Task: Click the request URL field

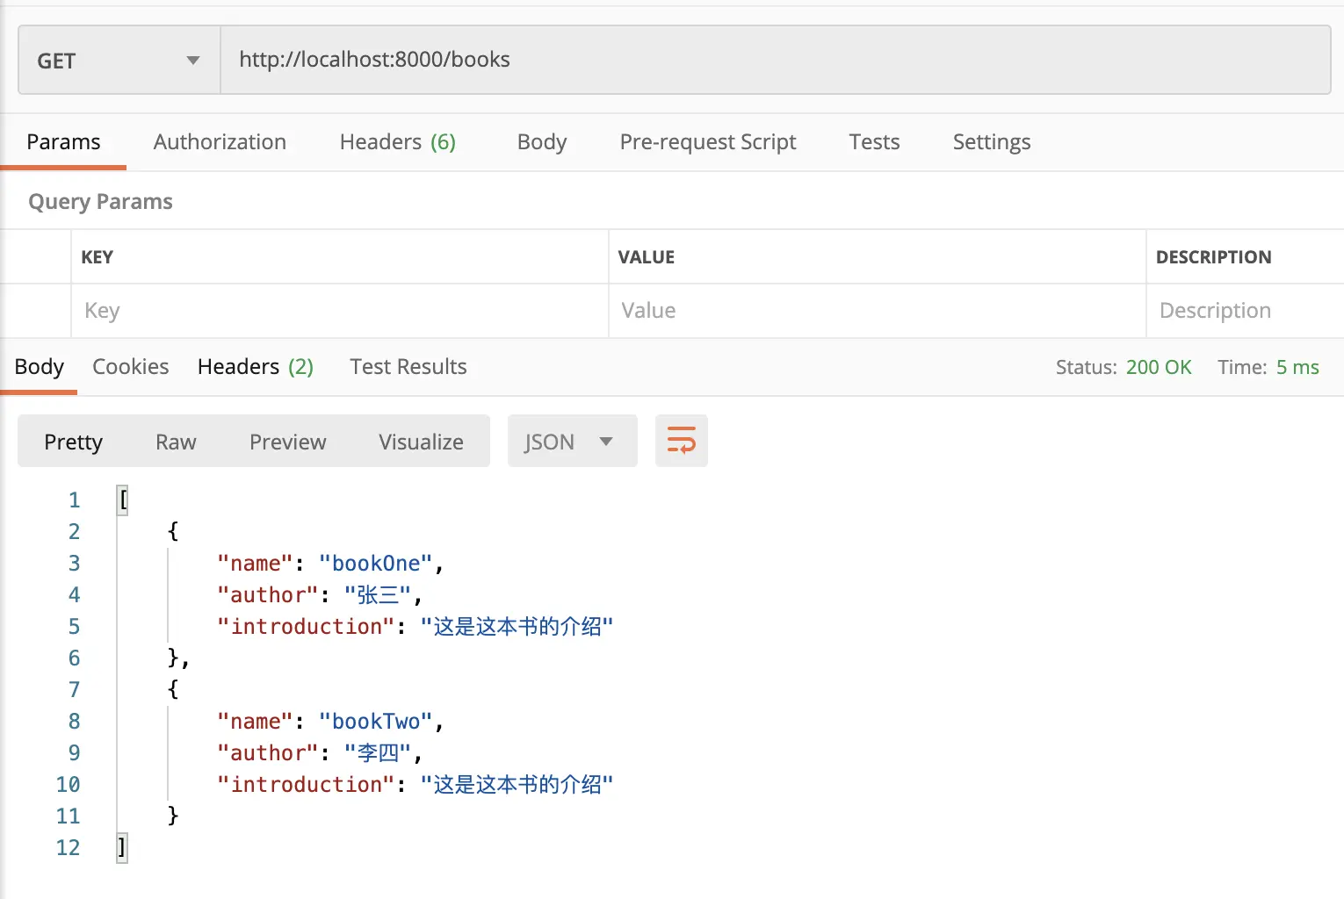Action: 773,60
